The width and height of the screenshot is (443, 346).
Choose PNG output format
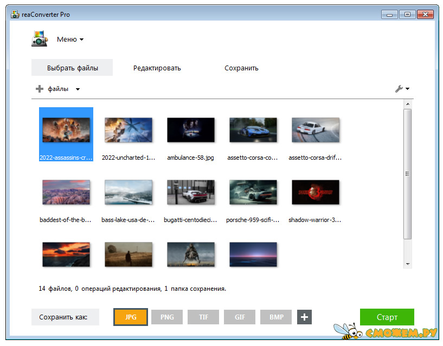(x=167, y=317)
